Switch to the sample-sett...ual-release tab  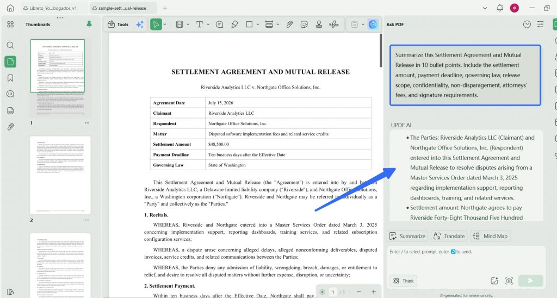pyautogui.click(x=122, y=8)
